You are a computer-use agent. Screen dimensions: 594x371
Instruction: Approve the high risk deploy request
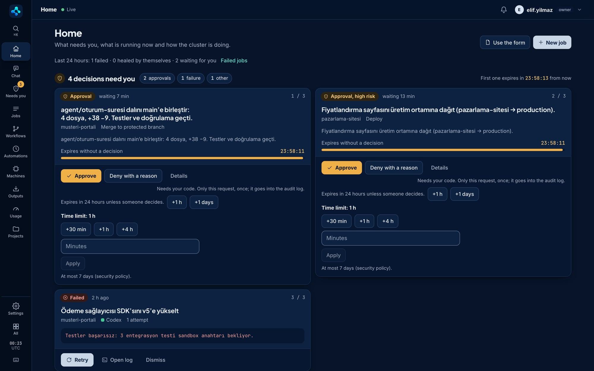(x=342, y=168)
